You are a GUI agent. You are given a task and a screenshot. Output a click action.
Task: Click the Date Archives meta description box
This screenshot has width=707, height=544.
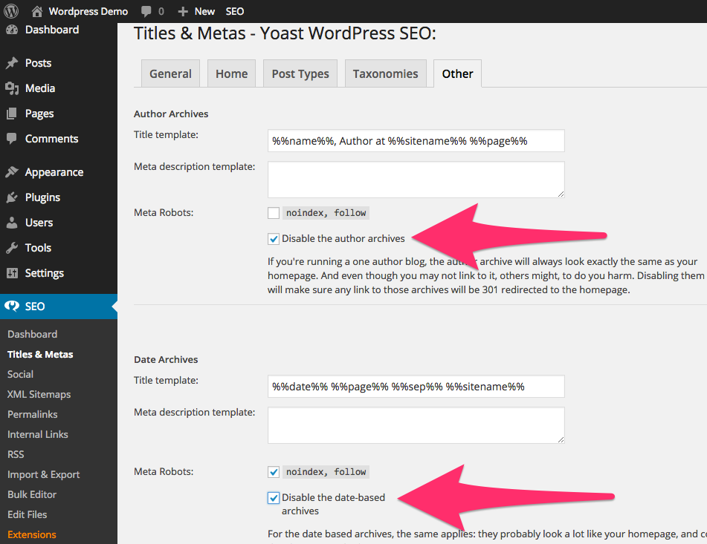tap(416, 425)
